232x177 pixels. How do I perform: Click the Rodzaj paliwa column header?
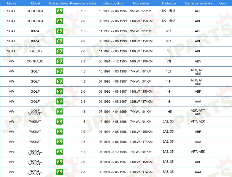[58, 3]
